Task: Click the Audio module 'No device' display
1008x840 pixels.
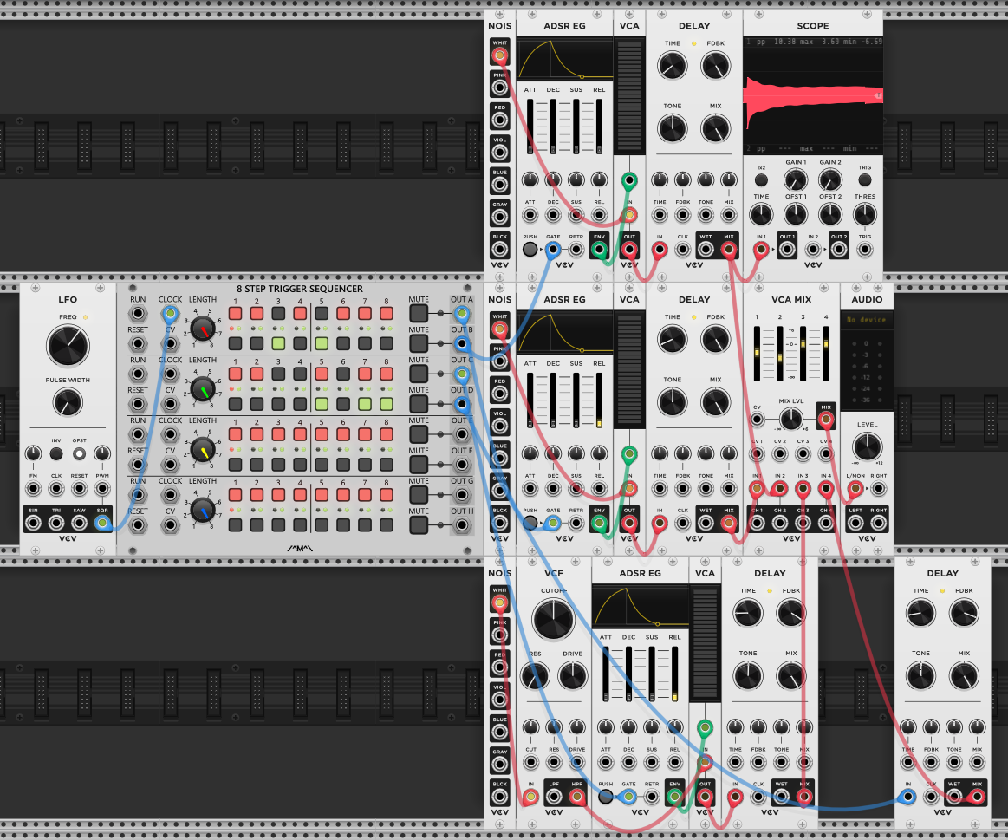Action: click(x=867, y=320)
